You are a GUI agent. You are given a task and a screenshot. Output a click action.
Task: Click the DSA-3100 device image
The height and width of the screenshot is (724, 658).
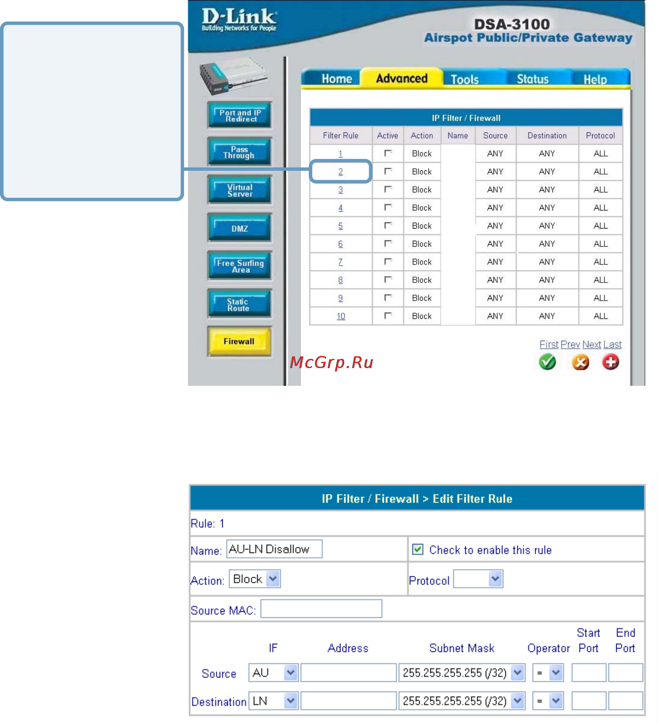pos(233,76)
